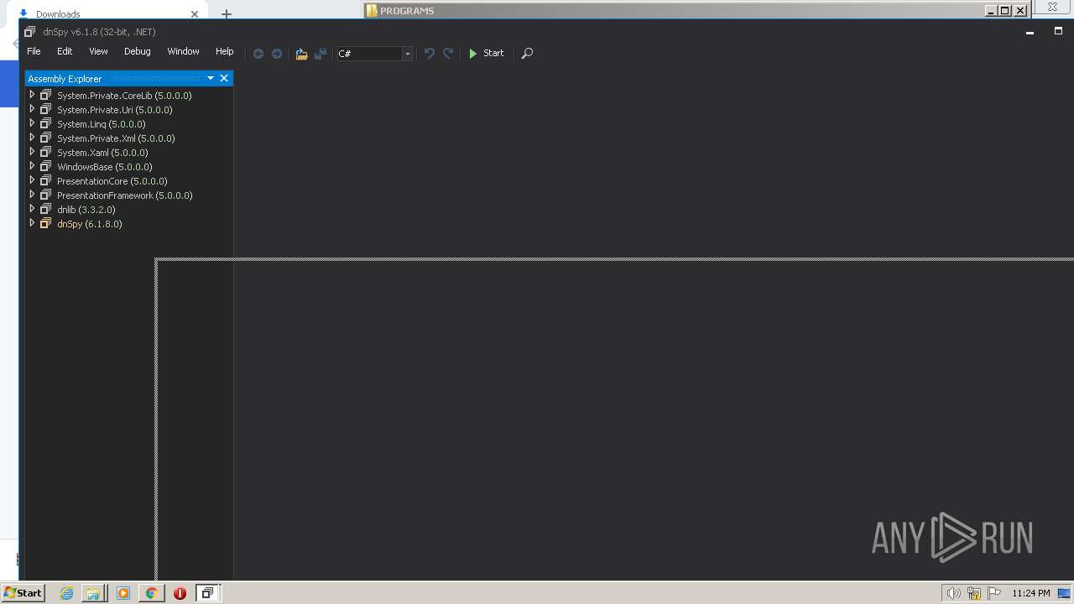Navigate backward with the toolbar back arrow
1074x604 pixels.
tap(258, 54)
